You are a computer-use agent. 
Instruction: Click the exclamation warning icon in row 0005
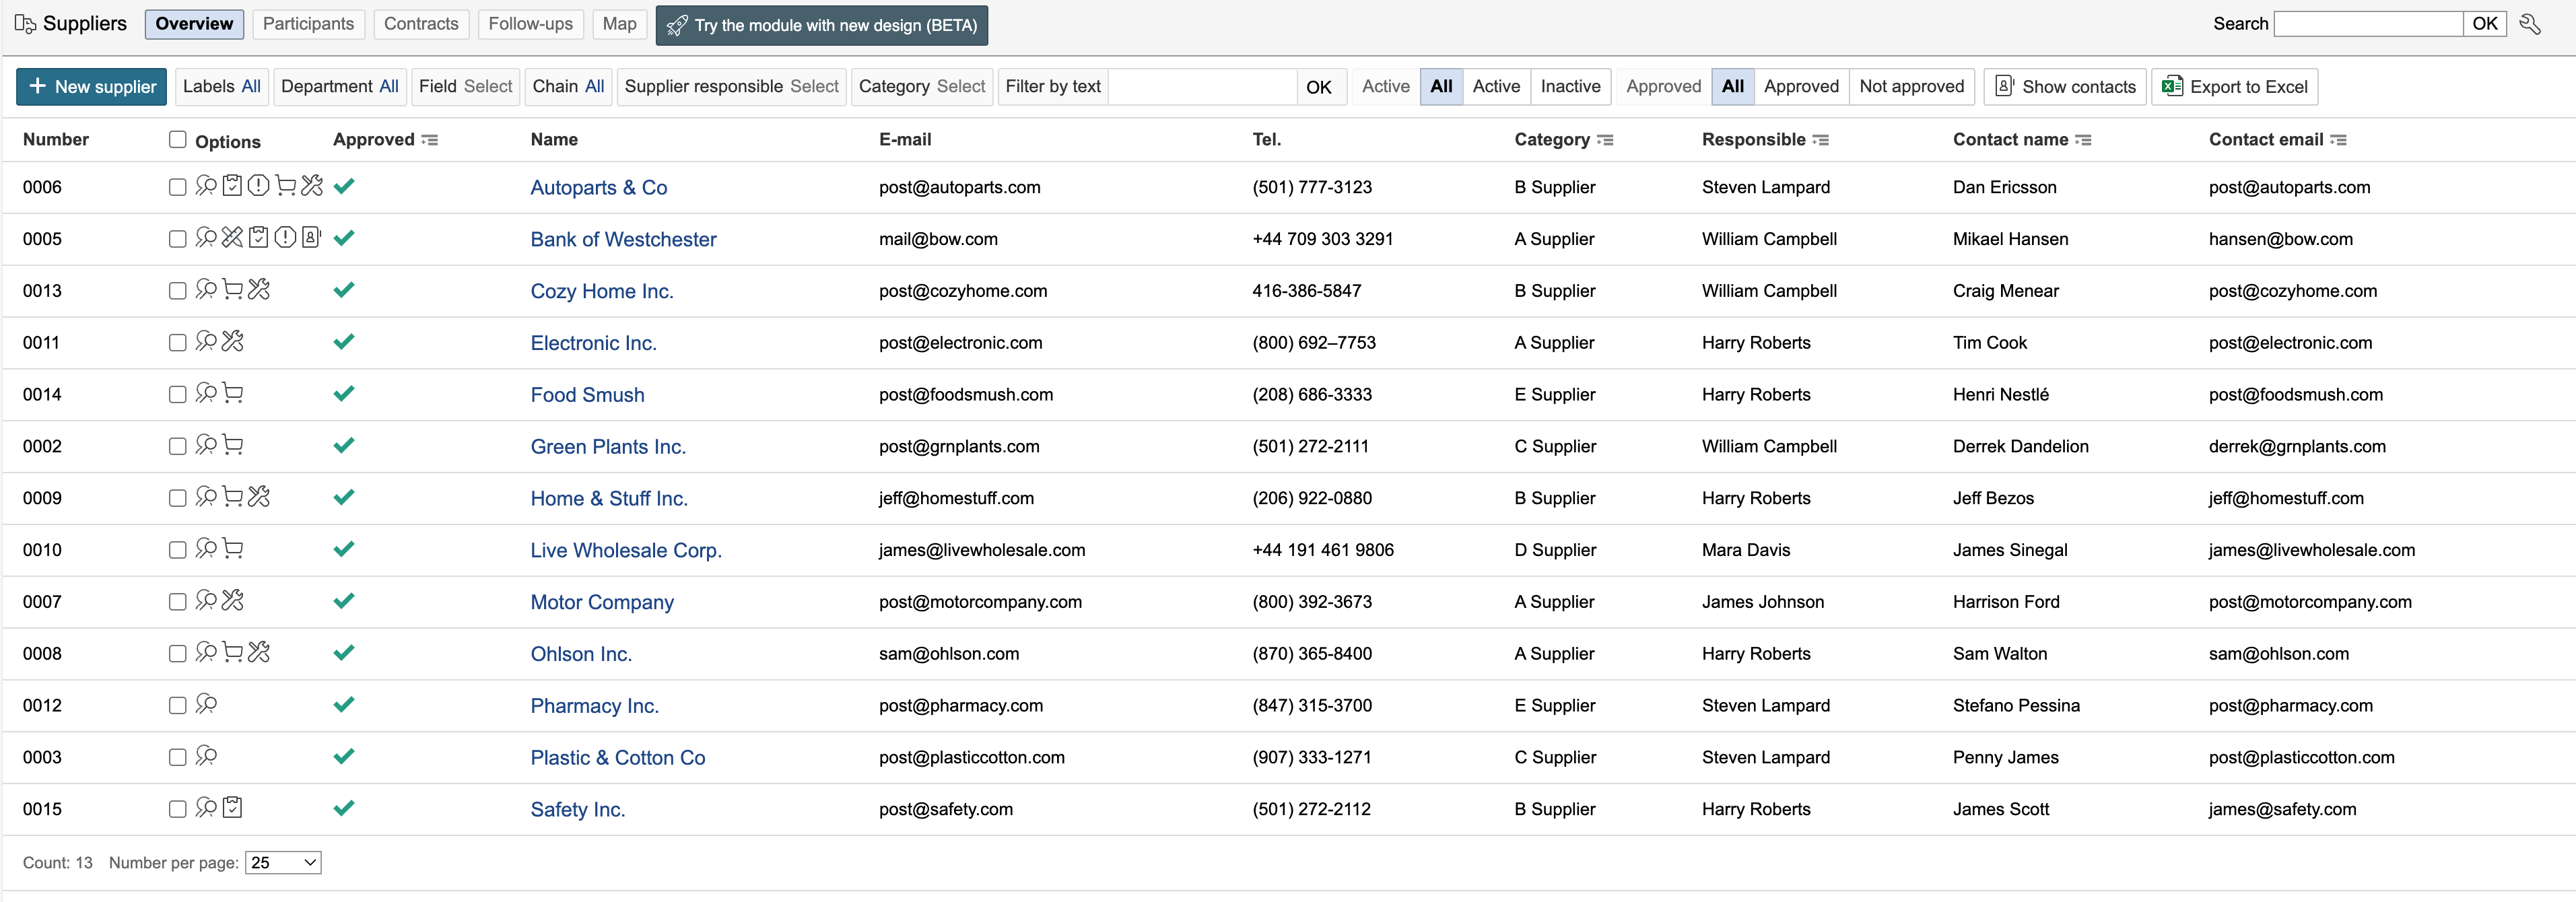285,238
